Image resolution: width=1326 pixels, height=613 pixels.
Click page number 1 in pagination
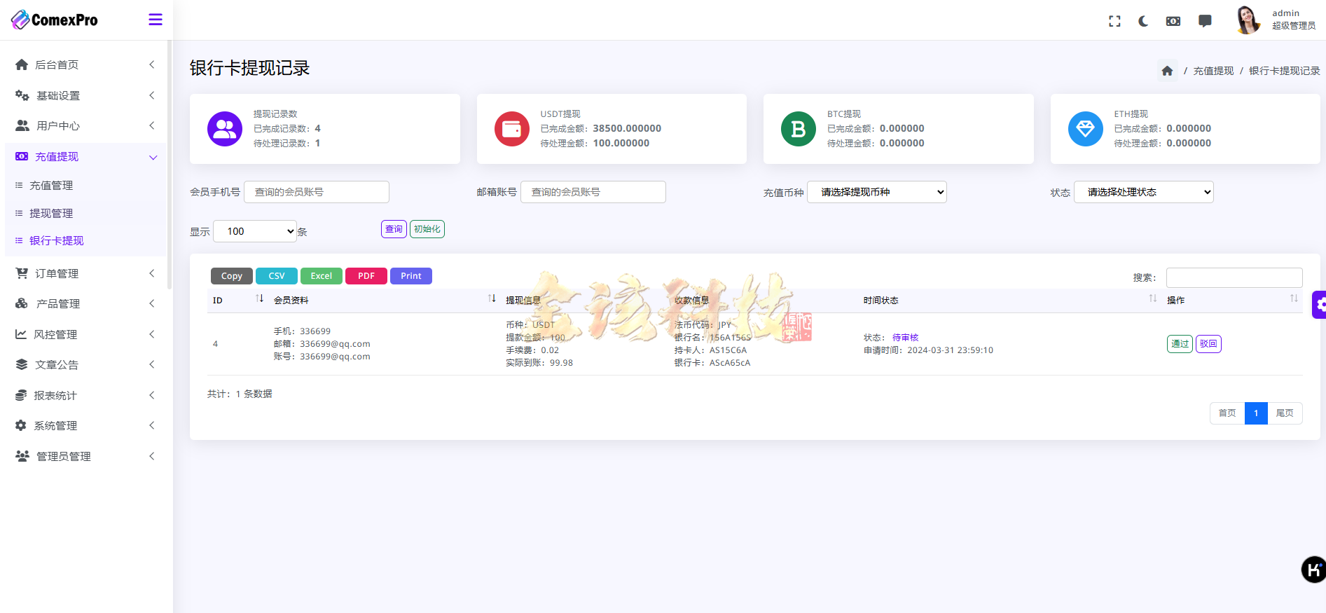(1256, 413)
